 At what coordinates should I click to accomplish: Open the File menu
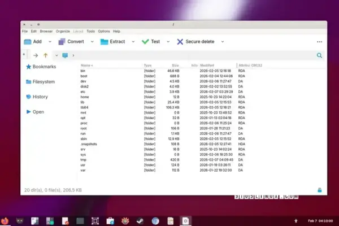click(x=25, y=32)
